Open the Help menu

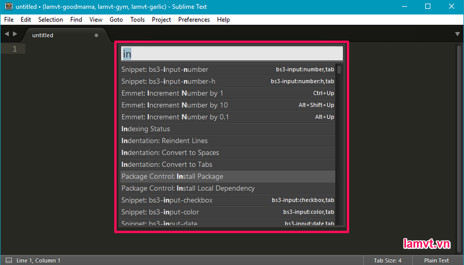223,20
